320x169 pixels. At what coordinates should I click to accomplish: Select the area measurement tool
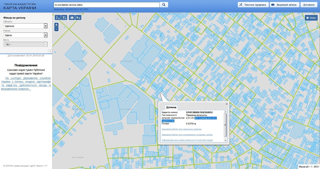coord(64,17)
